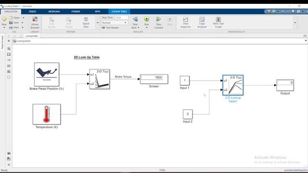This screenshot has height=173, width=308.
Task: Select the Temperature (K) block
Action: click(x=47, y=114)
